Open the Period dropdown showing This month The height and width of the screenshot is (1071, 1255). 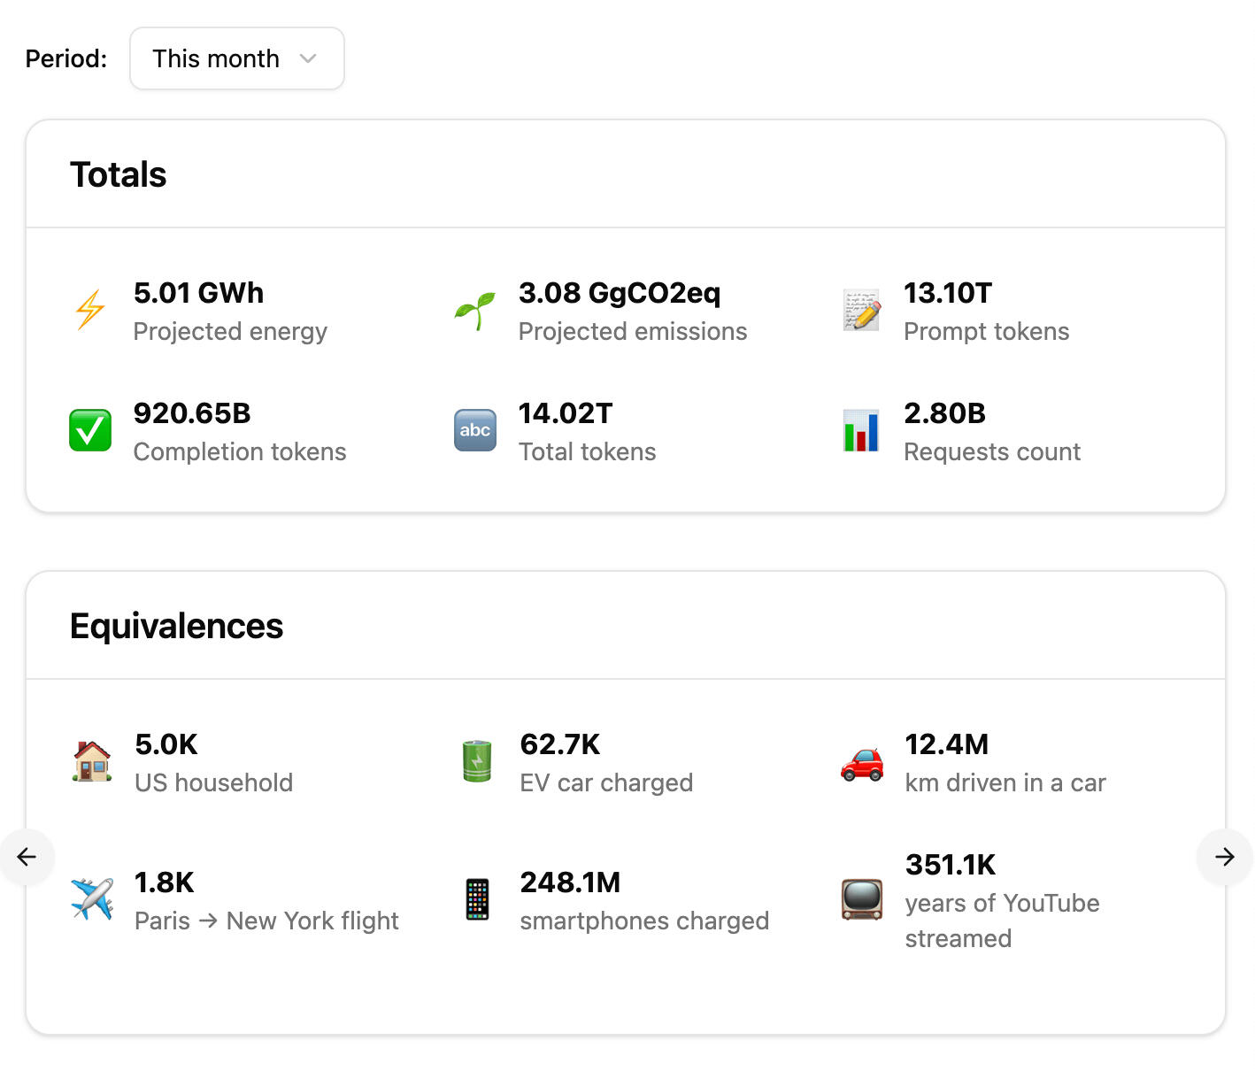235,58
